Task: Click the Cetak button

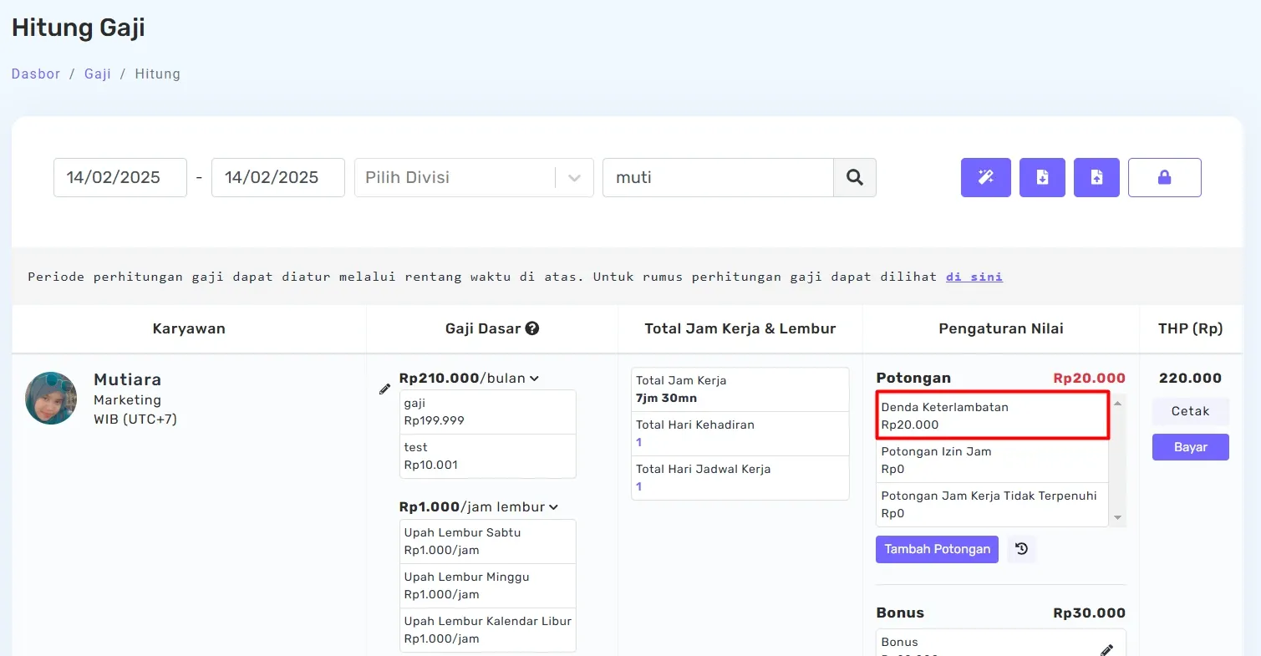Action: click(x=1190, y=411)
